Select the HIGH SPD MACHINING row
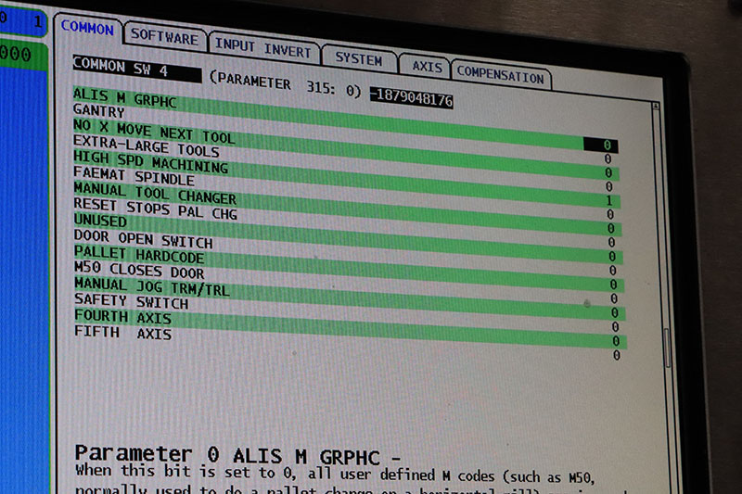 tap(347, 180)
